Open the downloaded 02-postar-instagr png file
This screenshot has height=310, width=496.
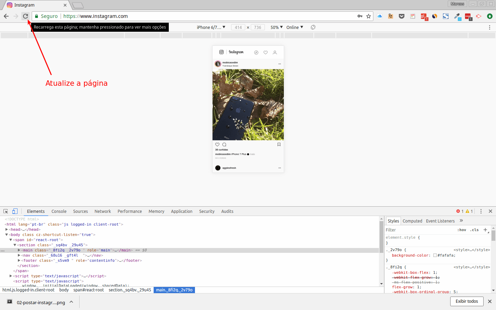coord(41,302)
